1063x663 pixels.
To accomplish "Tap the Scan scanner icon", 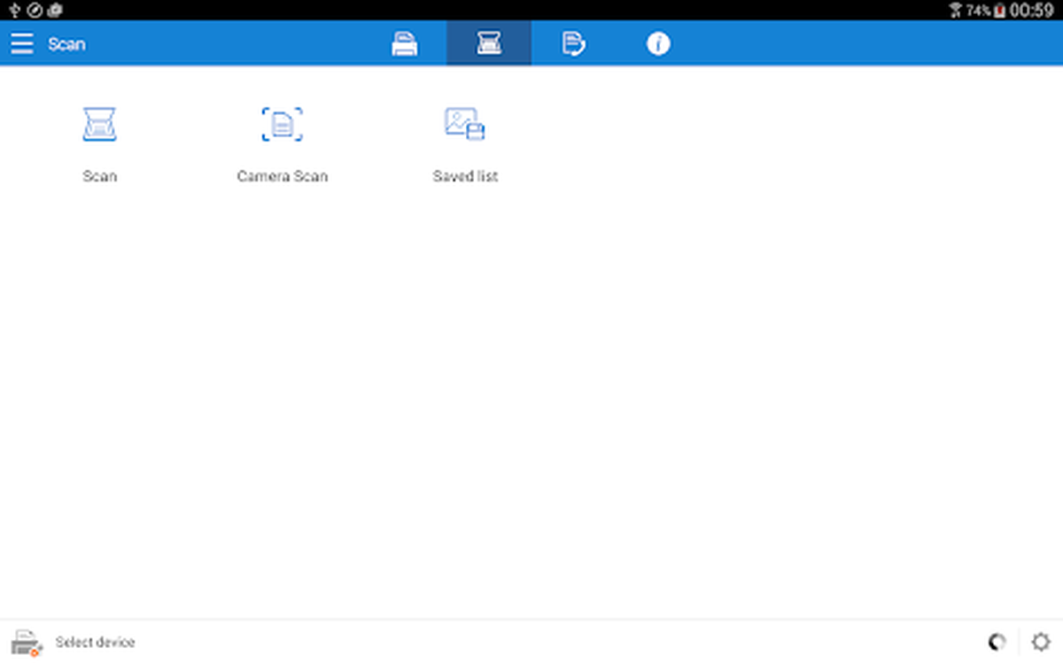I will (x=100, y=125).
